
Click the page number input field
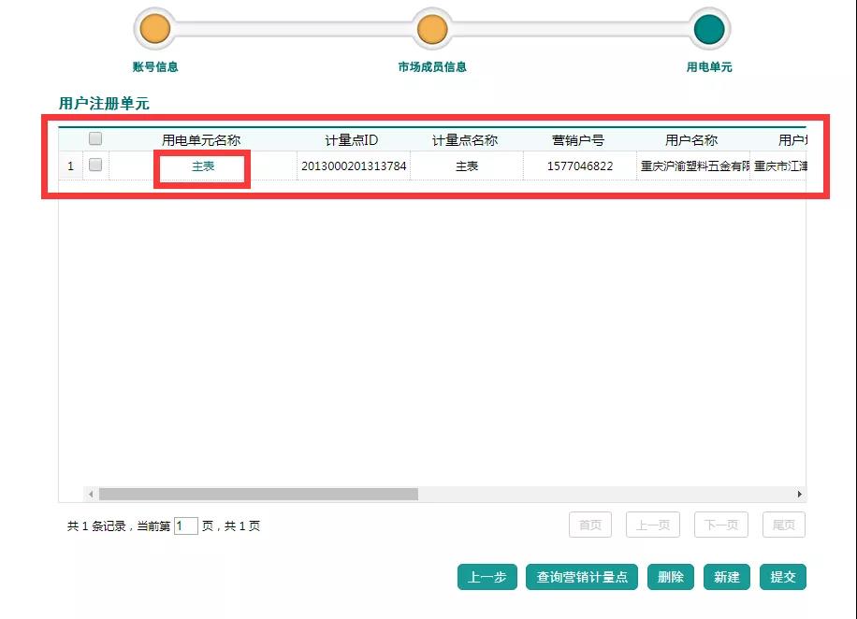[x=185, y=525]
